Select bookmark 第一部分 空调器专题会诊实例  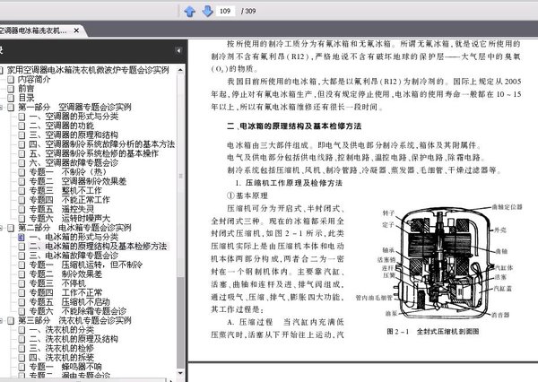point(74,107)
